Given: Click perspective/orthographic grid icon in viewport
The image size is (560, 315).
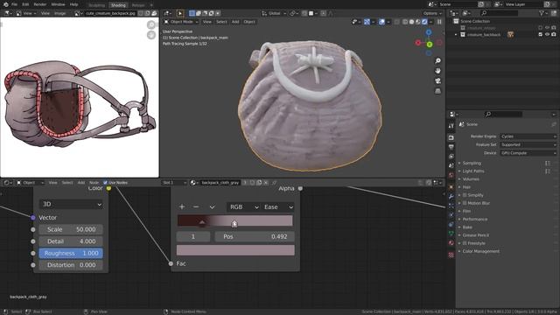Looking at the screenshot, I should (x=437, y=91).
